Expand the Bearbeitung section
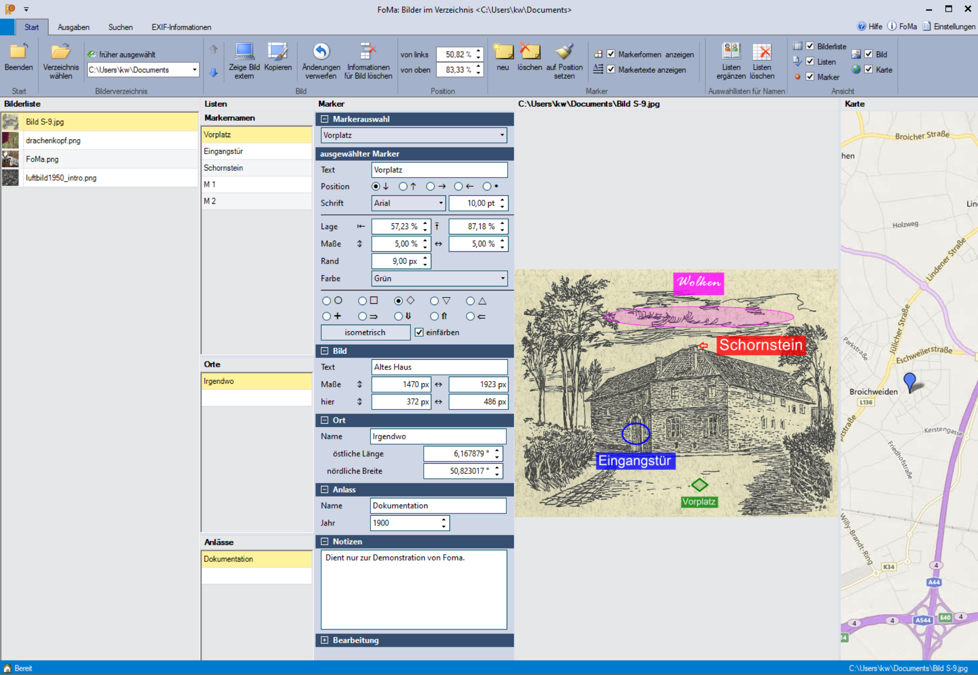Screen dimensions: 978x675 [325, 640]
